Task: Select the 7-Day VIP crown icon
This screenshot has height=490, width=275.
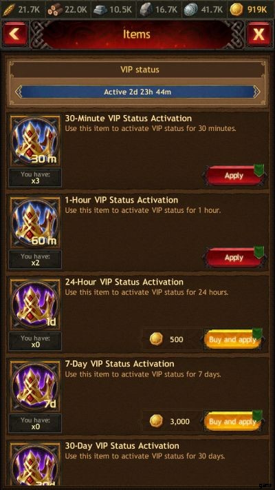Action: click(35, 386)
